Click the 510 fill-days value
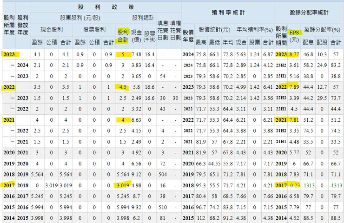Image resolution: width=344 pixels, height=223 pixels. coord(163,207)
